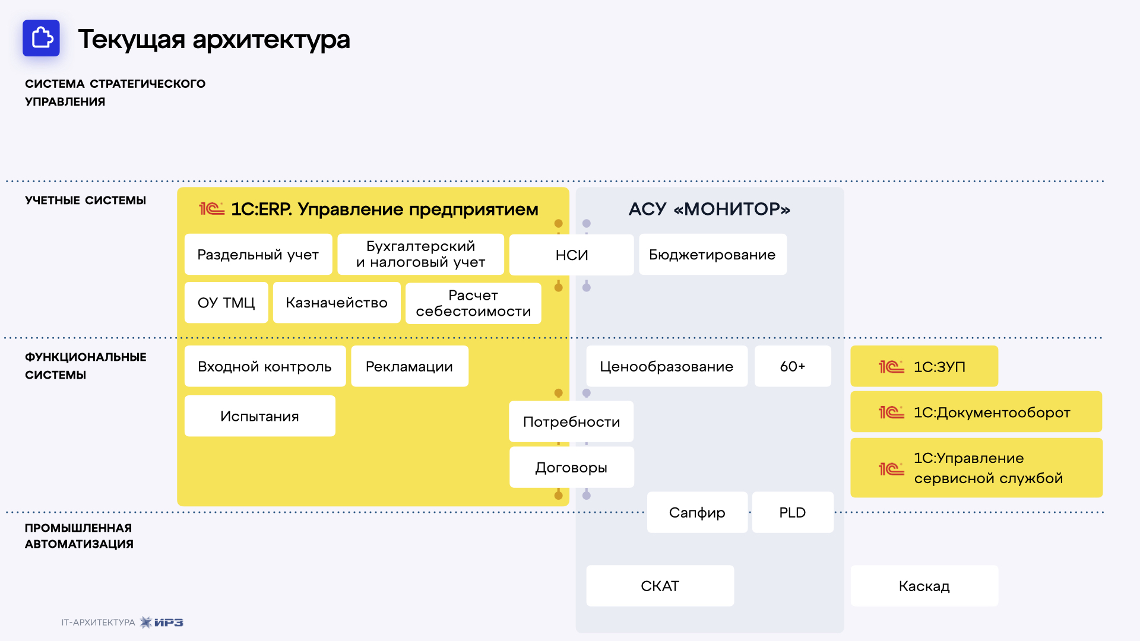
Task: Click the 1C logo beside ERP title
Action: tap(211, 209)
